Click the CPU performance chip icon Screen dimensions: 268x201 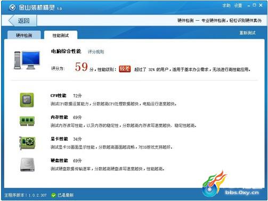pyautogui.click(x=27, y=100)
